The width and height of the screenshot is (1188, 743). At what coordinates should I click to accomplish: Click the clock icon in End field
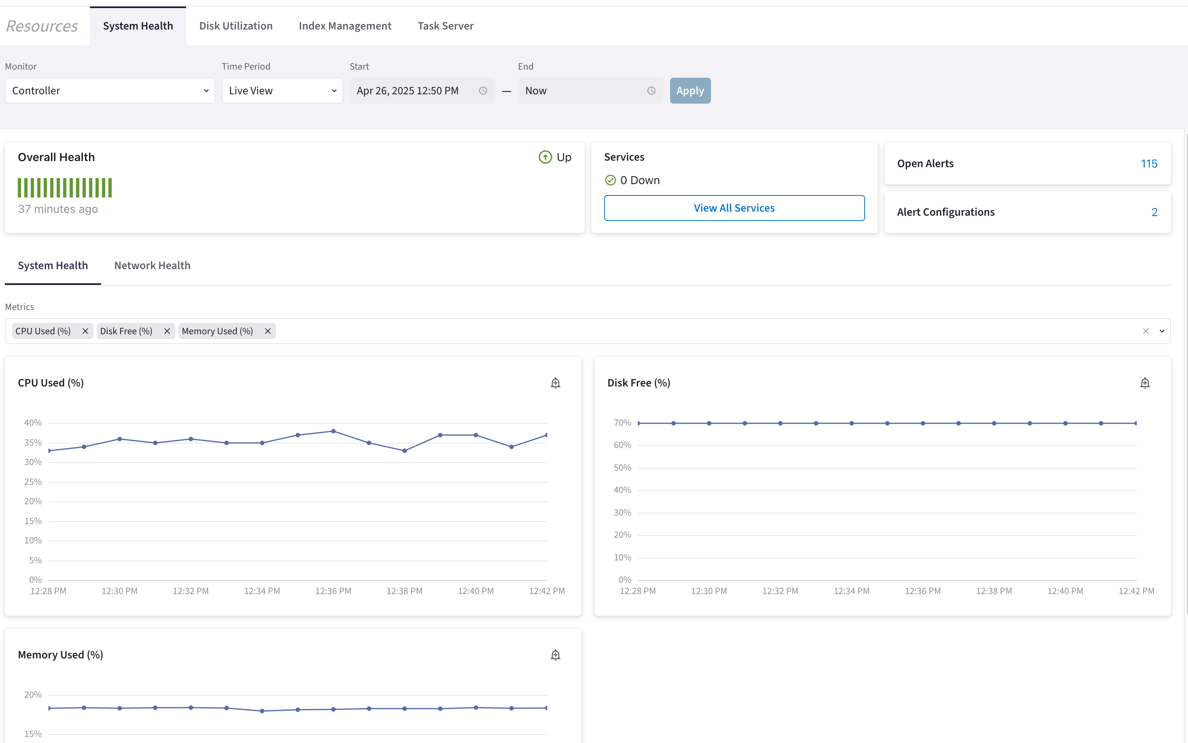tap(651, 91)
